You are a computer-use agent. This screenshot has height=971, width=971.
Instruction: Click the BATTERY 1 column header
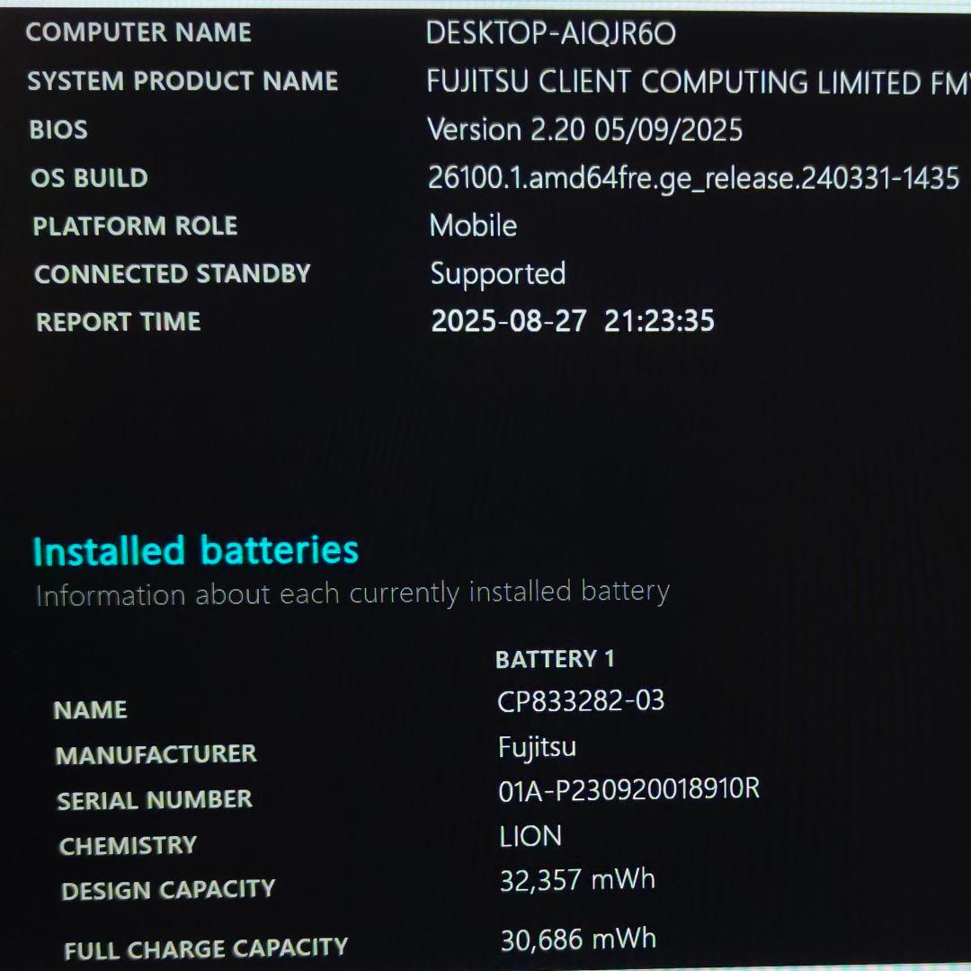pyautogui.click(x=555, y=659)
